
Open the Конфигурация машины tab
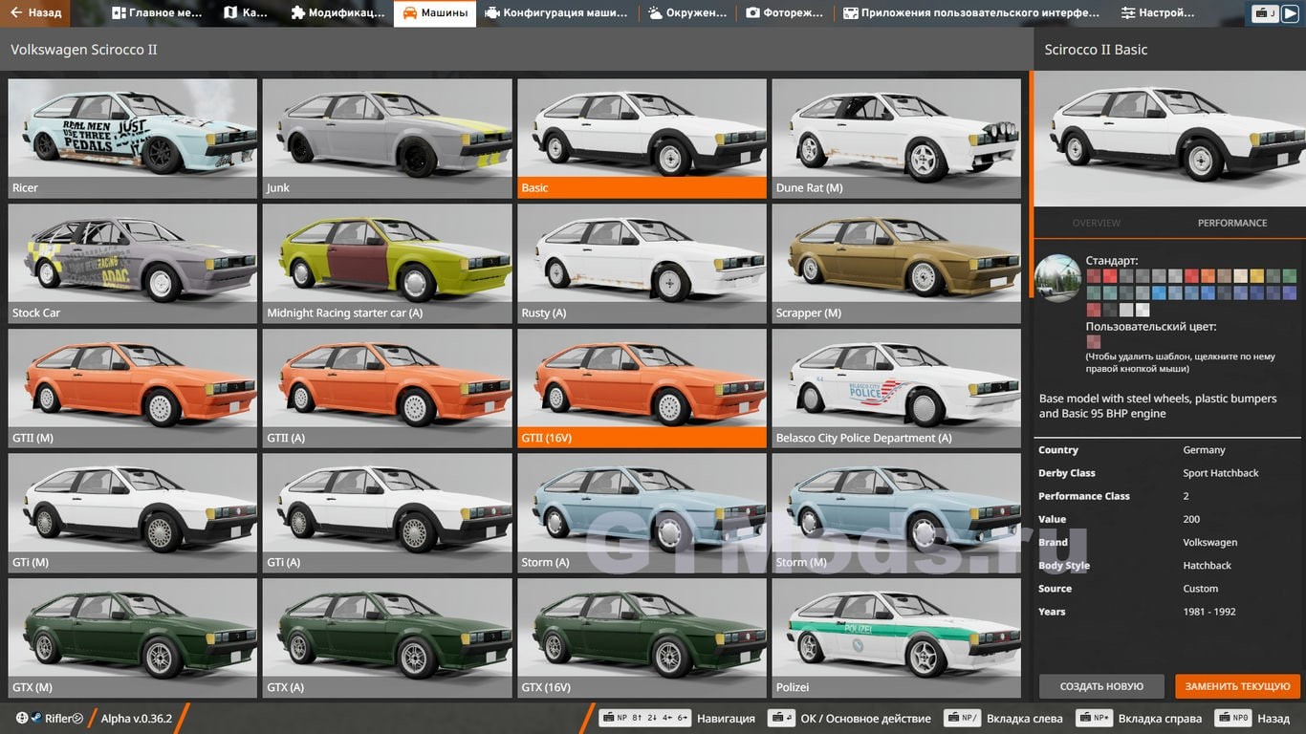pyautogui.click(x=557, y=13)
